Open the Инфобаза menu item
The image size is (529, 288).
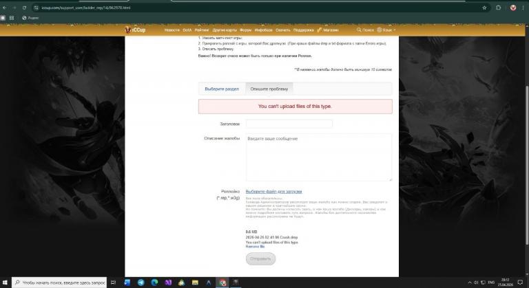(264, 30)
